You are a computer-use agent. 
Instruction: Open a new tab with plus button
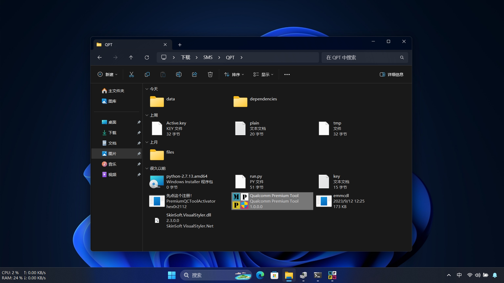tap(180, 45)
